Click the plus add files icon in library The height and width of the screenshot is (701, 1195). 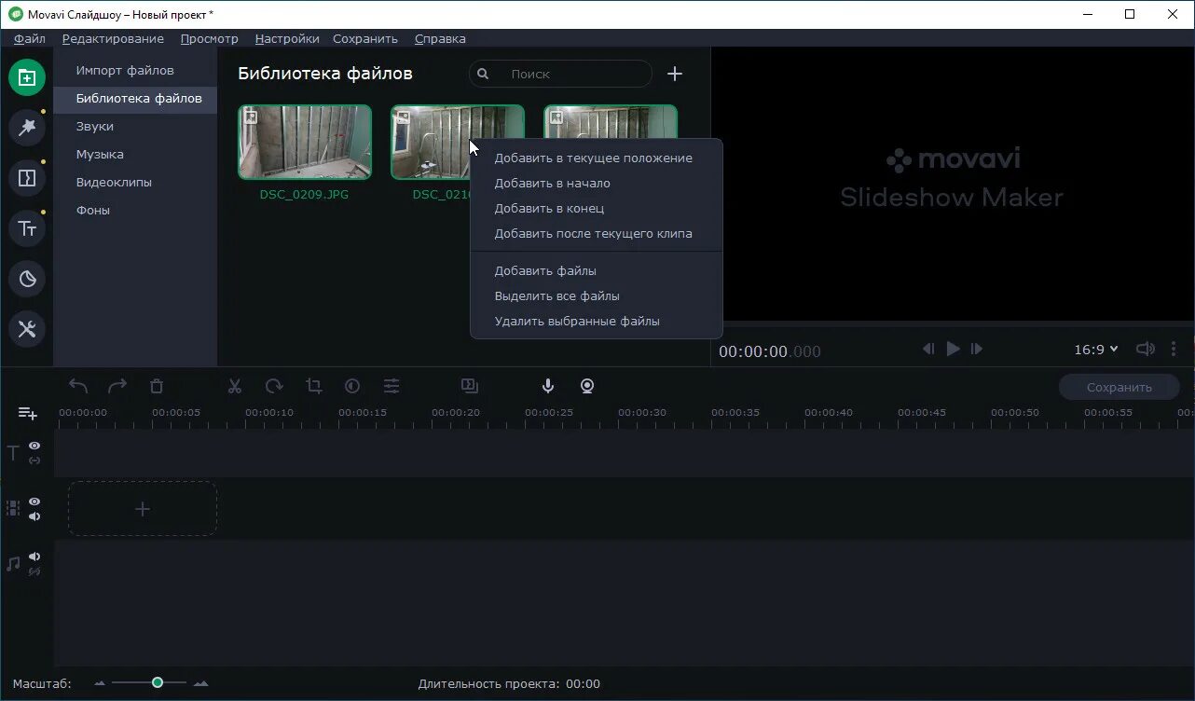tap(675, 74)
